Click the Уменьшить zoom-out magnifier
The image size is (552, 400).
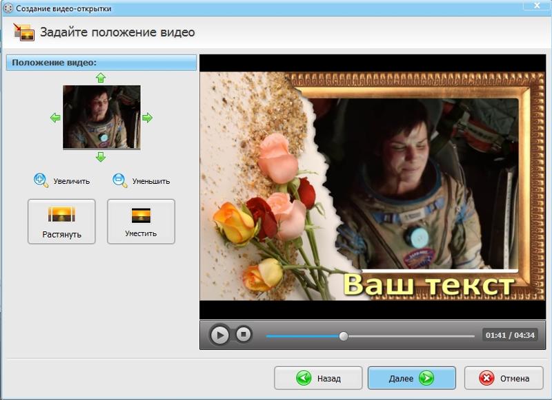pos(119,180)
